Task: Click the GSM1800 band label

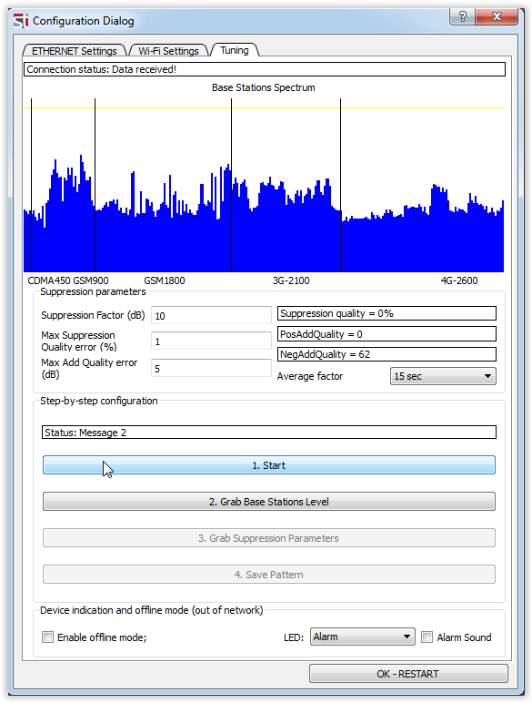Action: point(165,280)
